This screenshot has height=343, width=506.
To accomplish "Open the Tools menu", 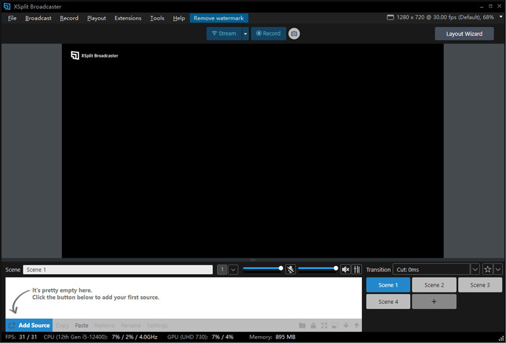I will 157,18.
